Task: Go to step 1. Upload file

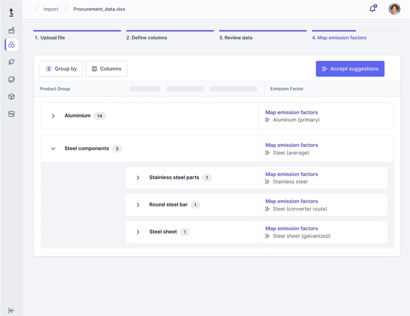Action: click(50, 38)
